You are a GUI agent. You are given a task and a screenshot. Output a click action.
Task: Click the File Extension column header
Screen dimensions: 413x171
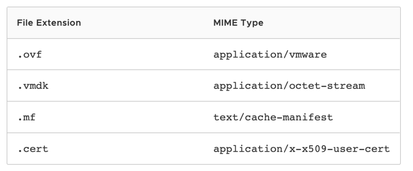[x=49, y=23]
